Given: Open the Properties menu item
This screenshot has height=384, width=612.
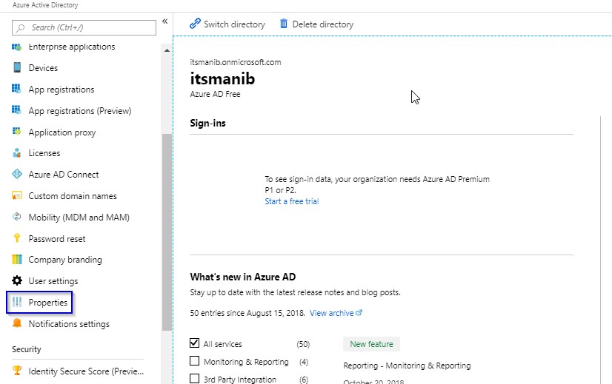Looking at the screenshot, I should coord(39,302).
